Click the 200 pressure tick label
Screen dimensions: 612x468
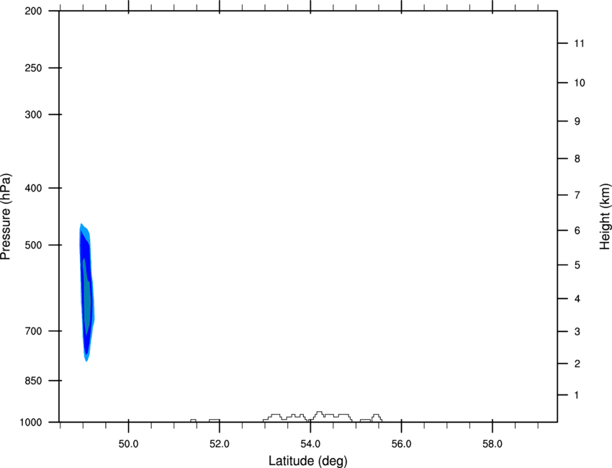point(33,11)
